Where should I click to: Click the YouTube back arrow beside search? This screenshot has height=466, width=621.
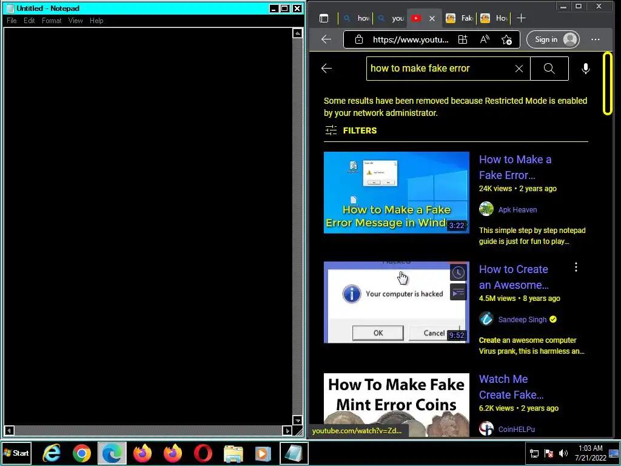(326, 68)
